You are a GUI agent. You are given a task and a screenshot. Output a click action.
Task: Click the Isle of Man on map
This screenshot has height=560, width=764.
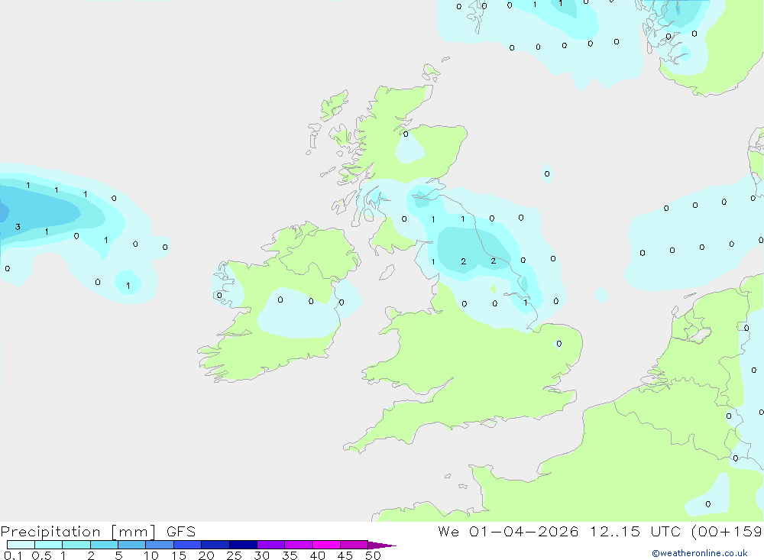coord(387,273)
